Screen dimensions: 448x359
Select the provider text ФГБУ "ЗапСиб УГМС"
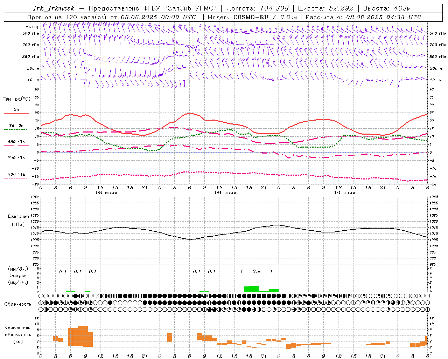[x=181, y=8]
